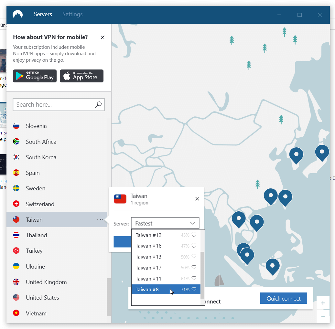Connect to Ukraine from the list
The image size is (335, 329).
(57, 266)
